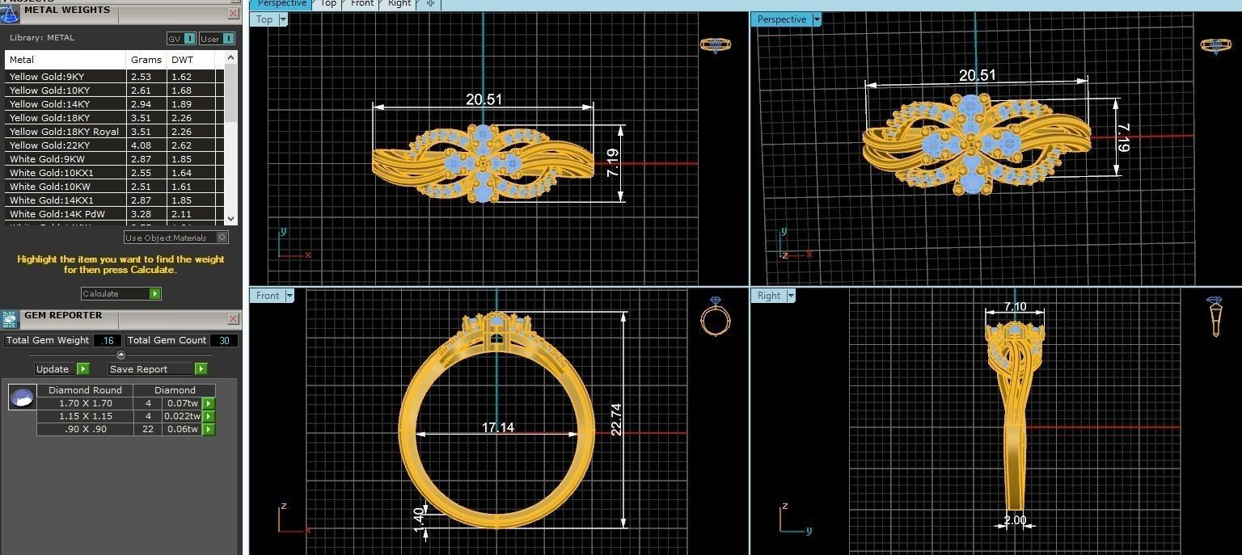
Task: Close the Metal Weights panel
Action: coord(234,14)
